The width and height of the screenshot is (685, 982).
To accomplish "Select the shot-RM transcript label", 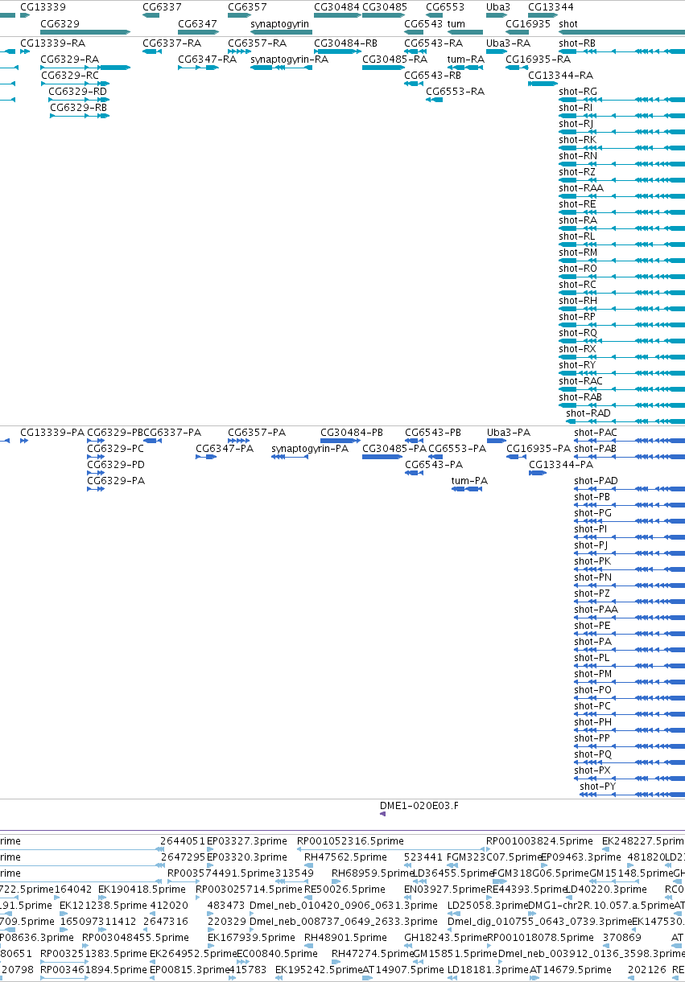I will (x=578, y=253).
